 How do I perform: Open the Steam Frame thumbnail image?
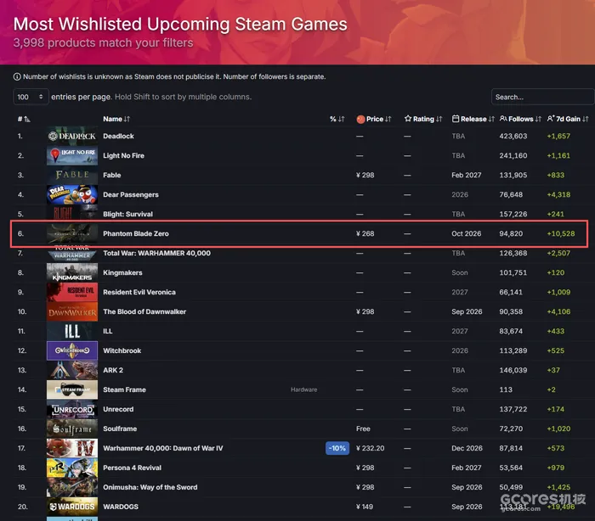tap(72, 389)
